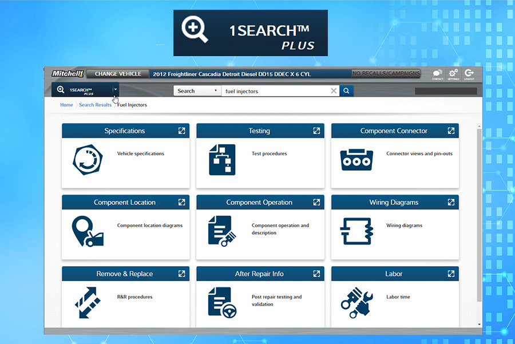Go to Home breadcrumb link
The width and height of the screenshot is (515, 344).
66,105
